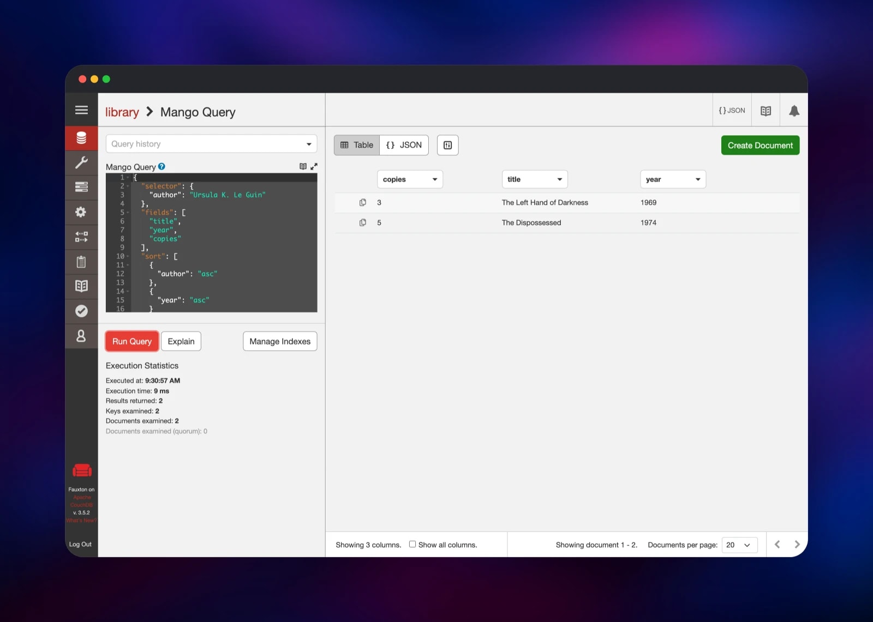Open Mango Query help icon
873x622 pixels.
(162, 167)
